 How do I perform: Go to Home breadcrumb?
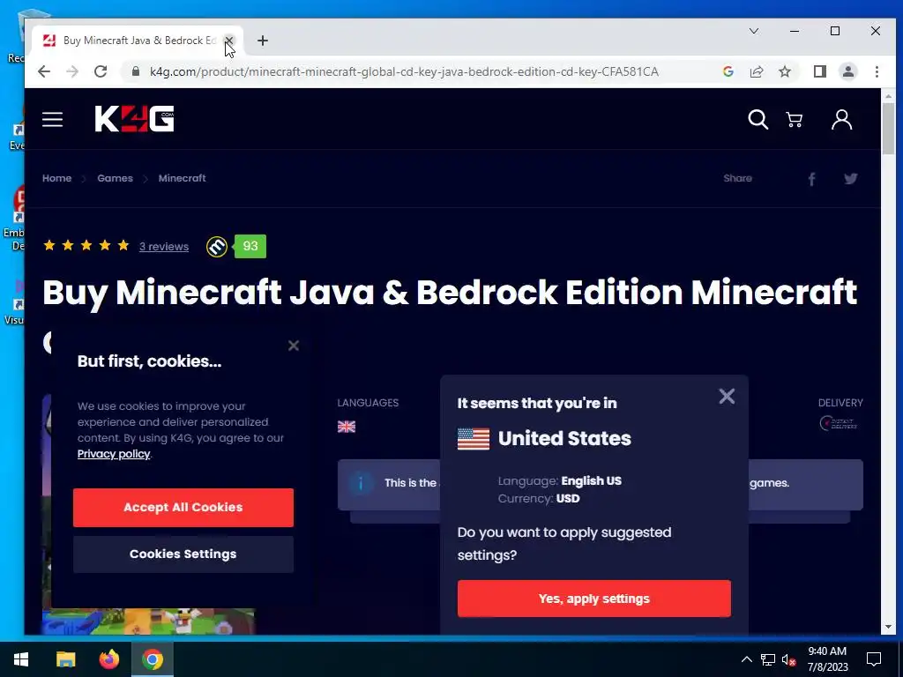tap(56, 178)
